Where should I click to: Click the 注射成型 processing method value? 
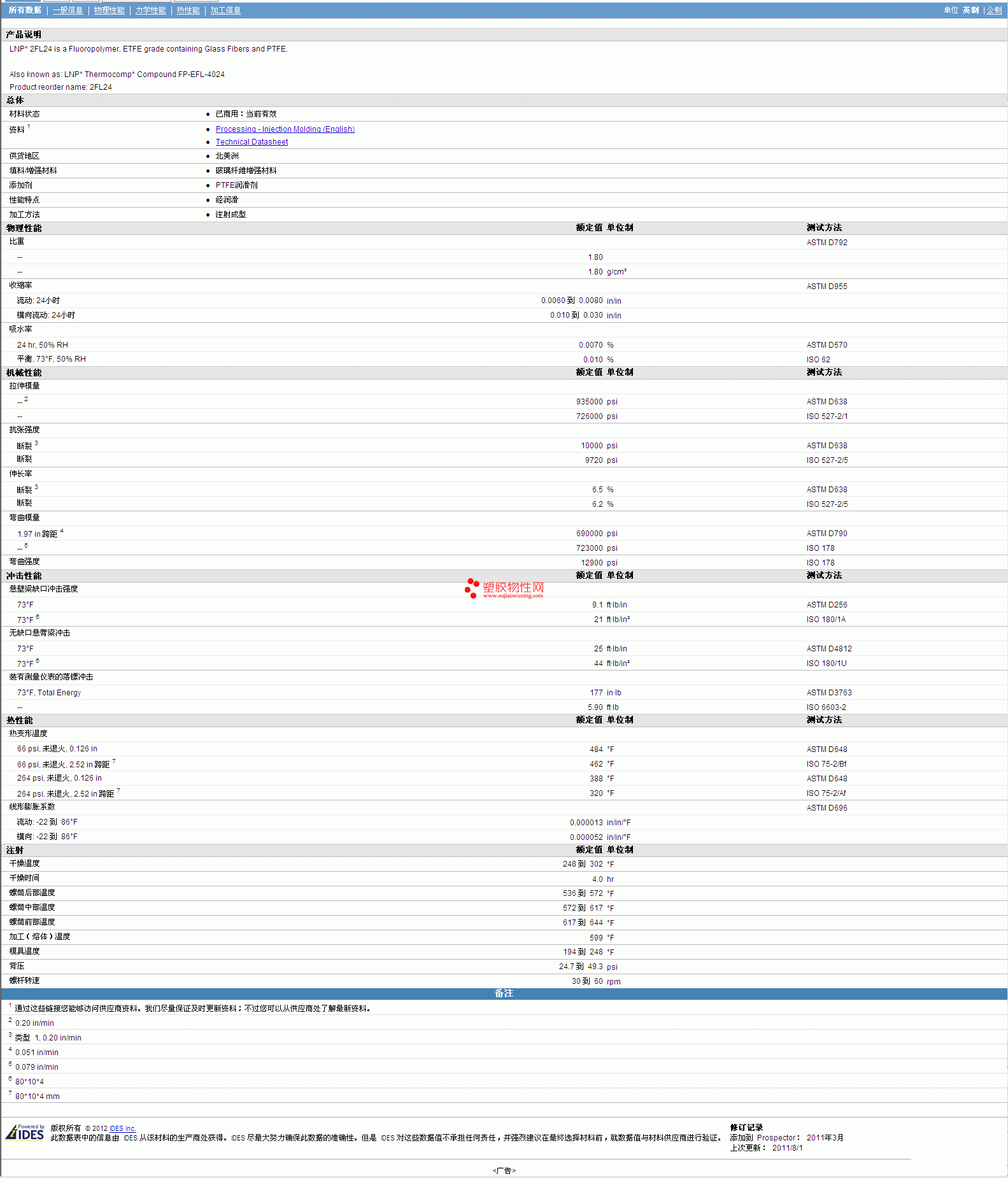pyautogui.click(x=231, y=215)
